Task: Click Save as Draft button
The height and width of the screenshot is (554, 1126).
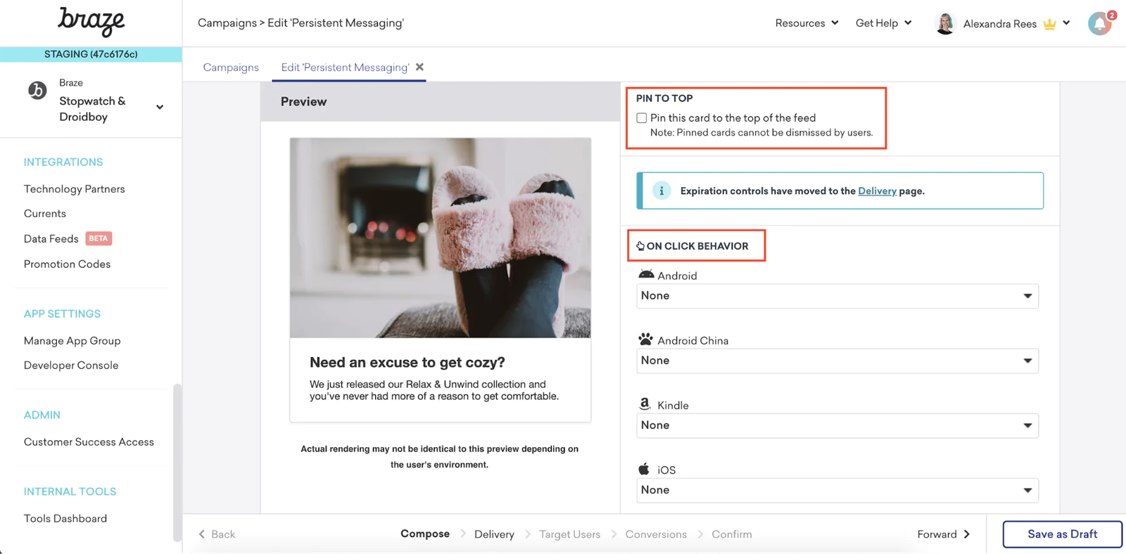Action: point(1062,534)
